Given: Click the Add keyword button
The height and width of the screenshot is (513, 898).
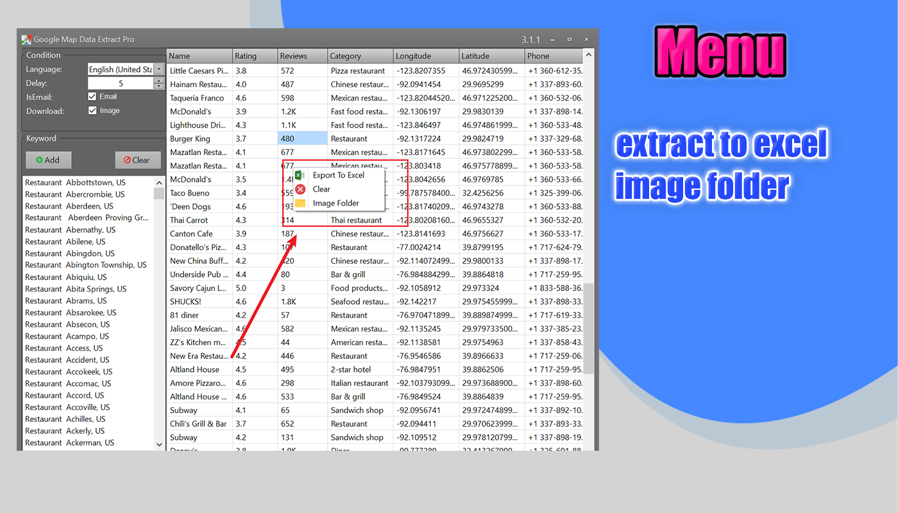Looking at the screenshot, I should [48, 160].
